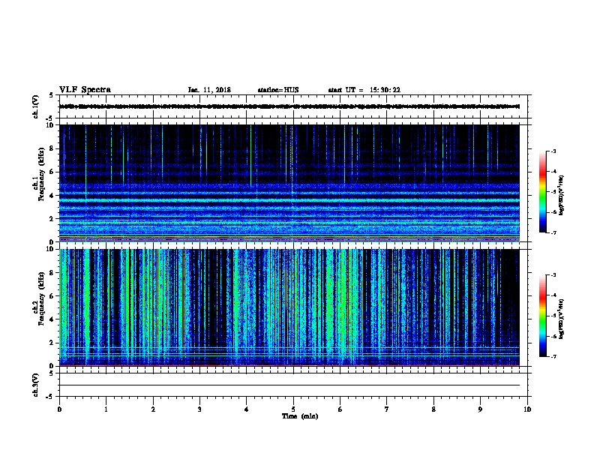This screenshot has height=459, width=594.
Task: Click the "VLF Spectra" plot title
Action: (85, 90)
